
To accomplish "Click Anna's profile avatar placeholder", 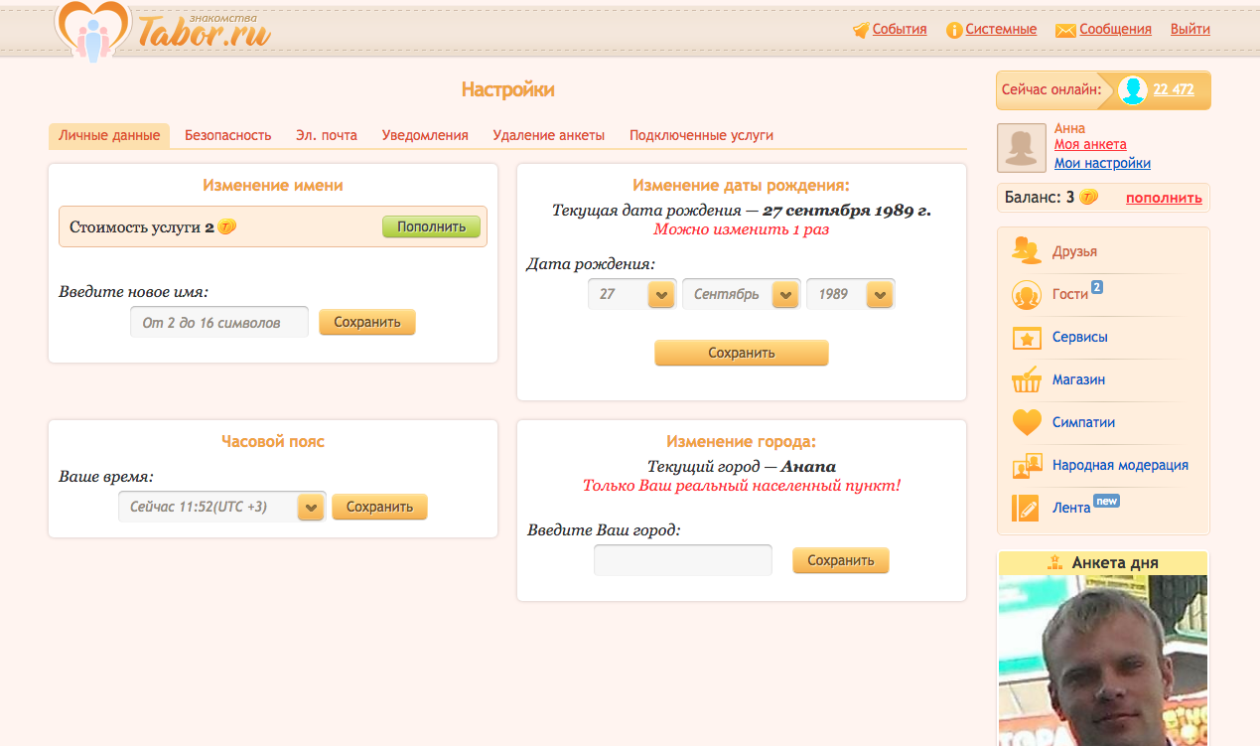I will (1022, 148).
